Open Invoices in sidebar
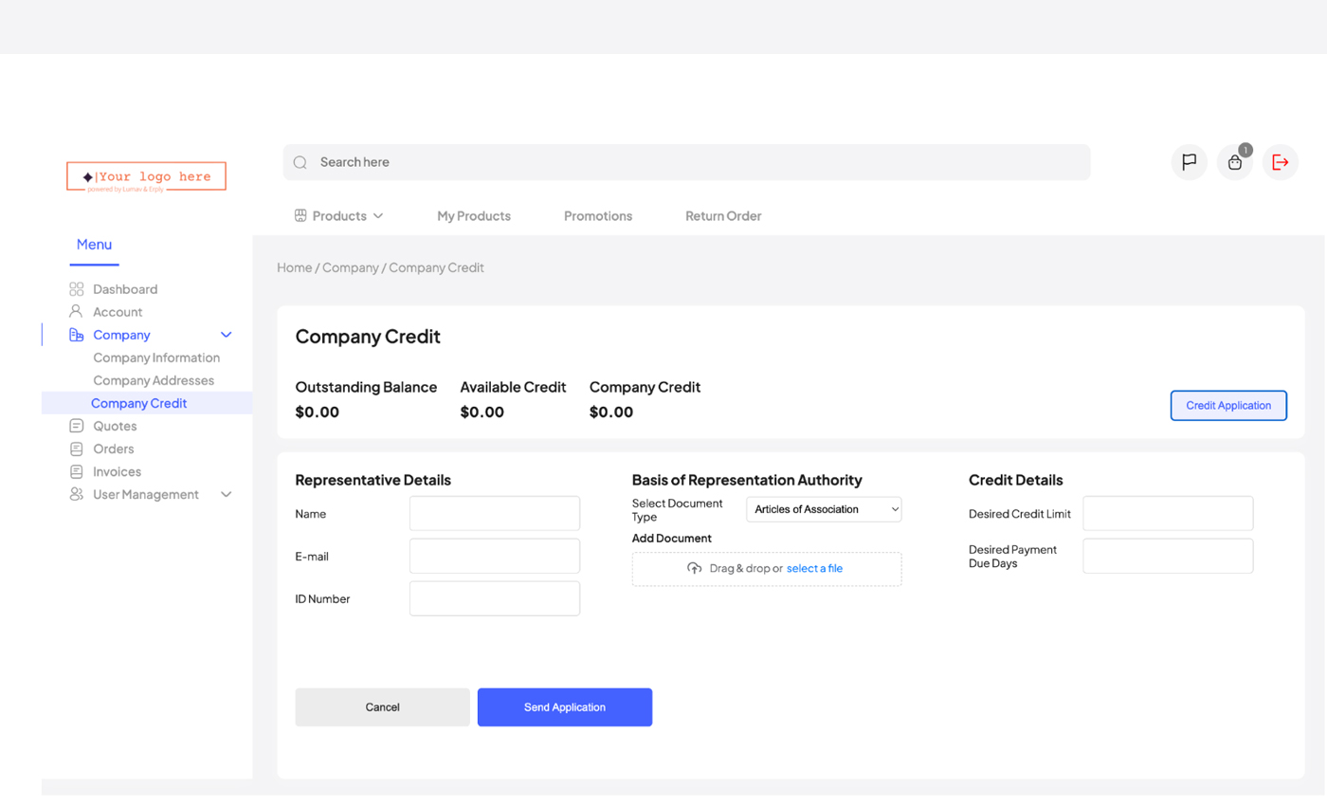 117,471
